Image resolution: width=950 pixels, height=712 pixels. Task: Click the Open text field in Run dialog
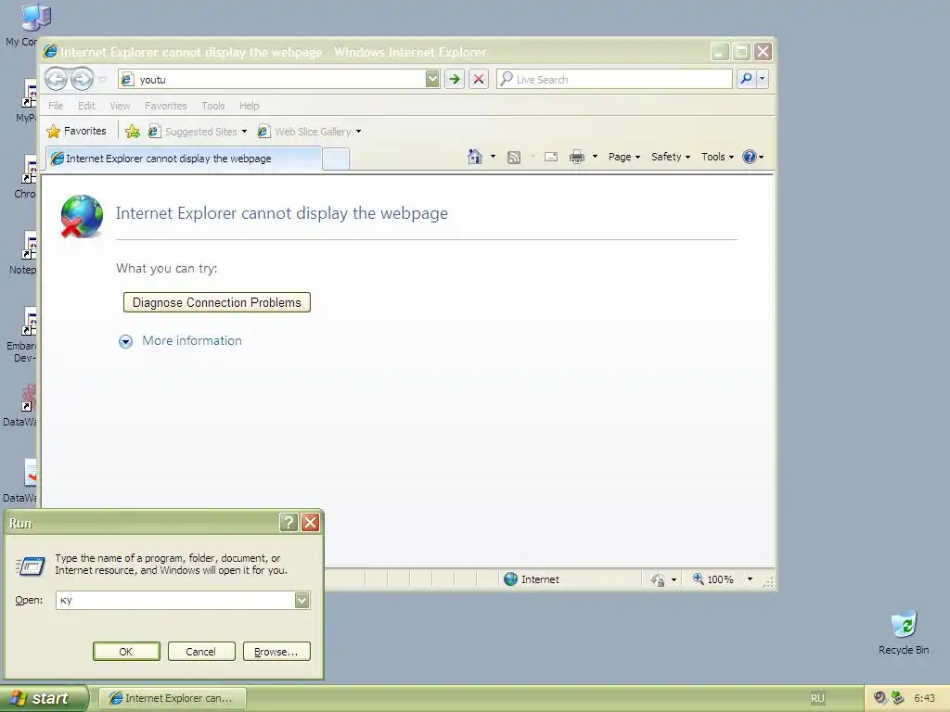pyautogui.click(x=175, y=600)
